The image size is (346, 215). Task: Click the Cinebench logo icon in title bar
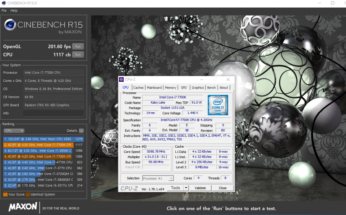[x=4, y=3]
